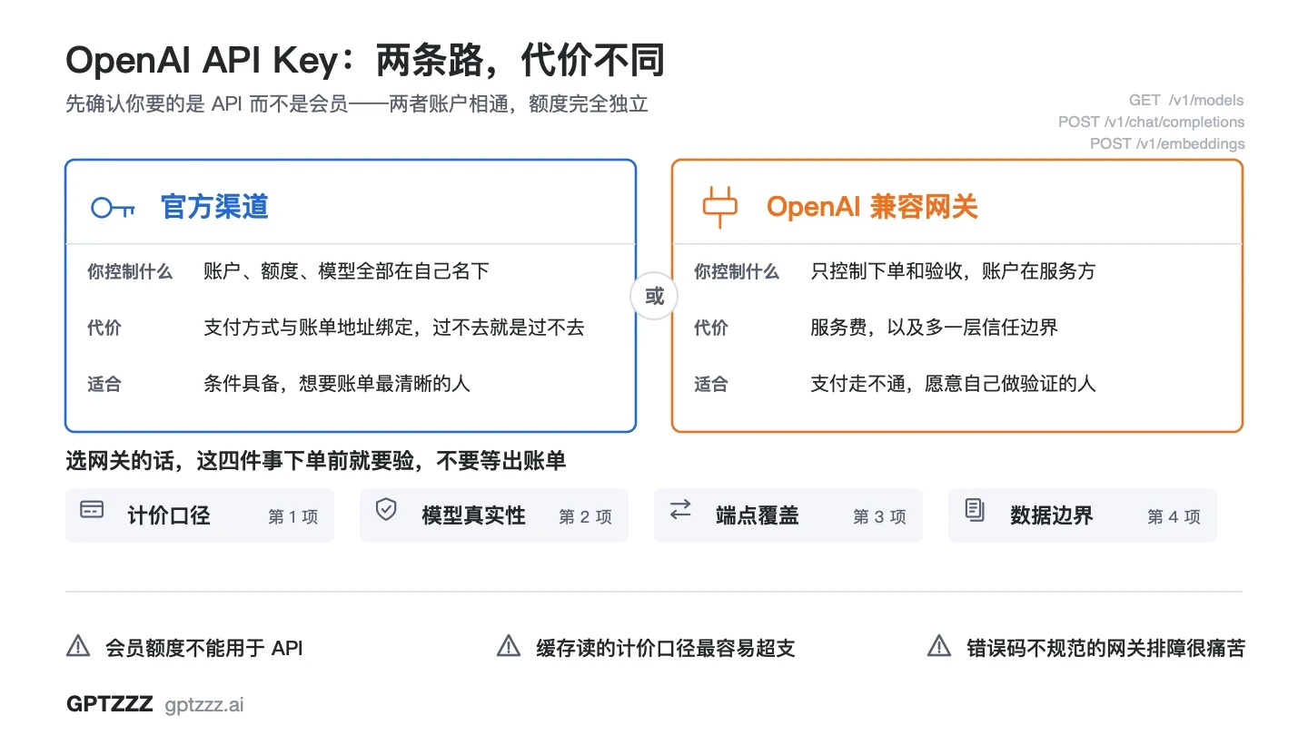Click the document icon in 数据边界 chip

coord(975,509)
